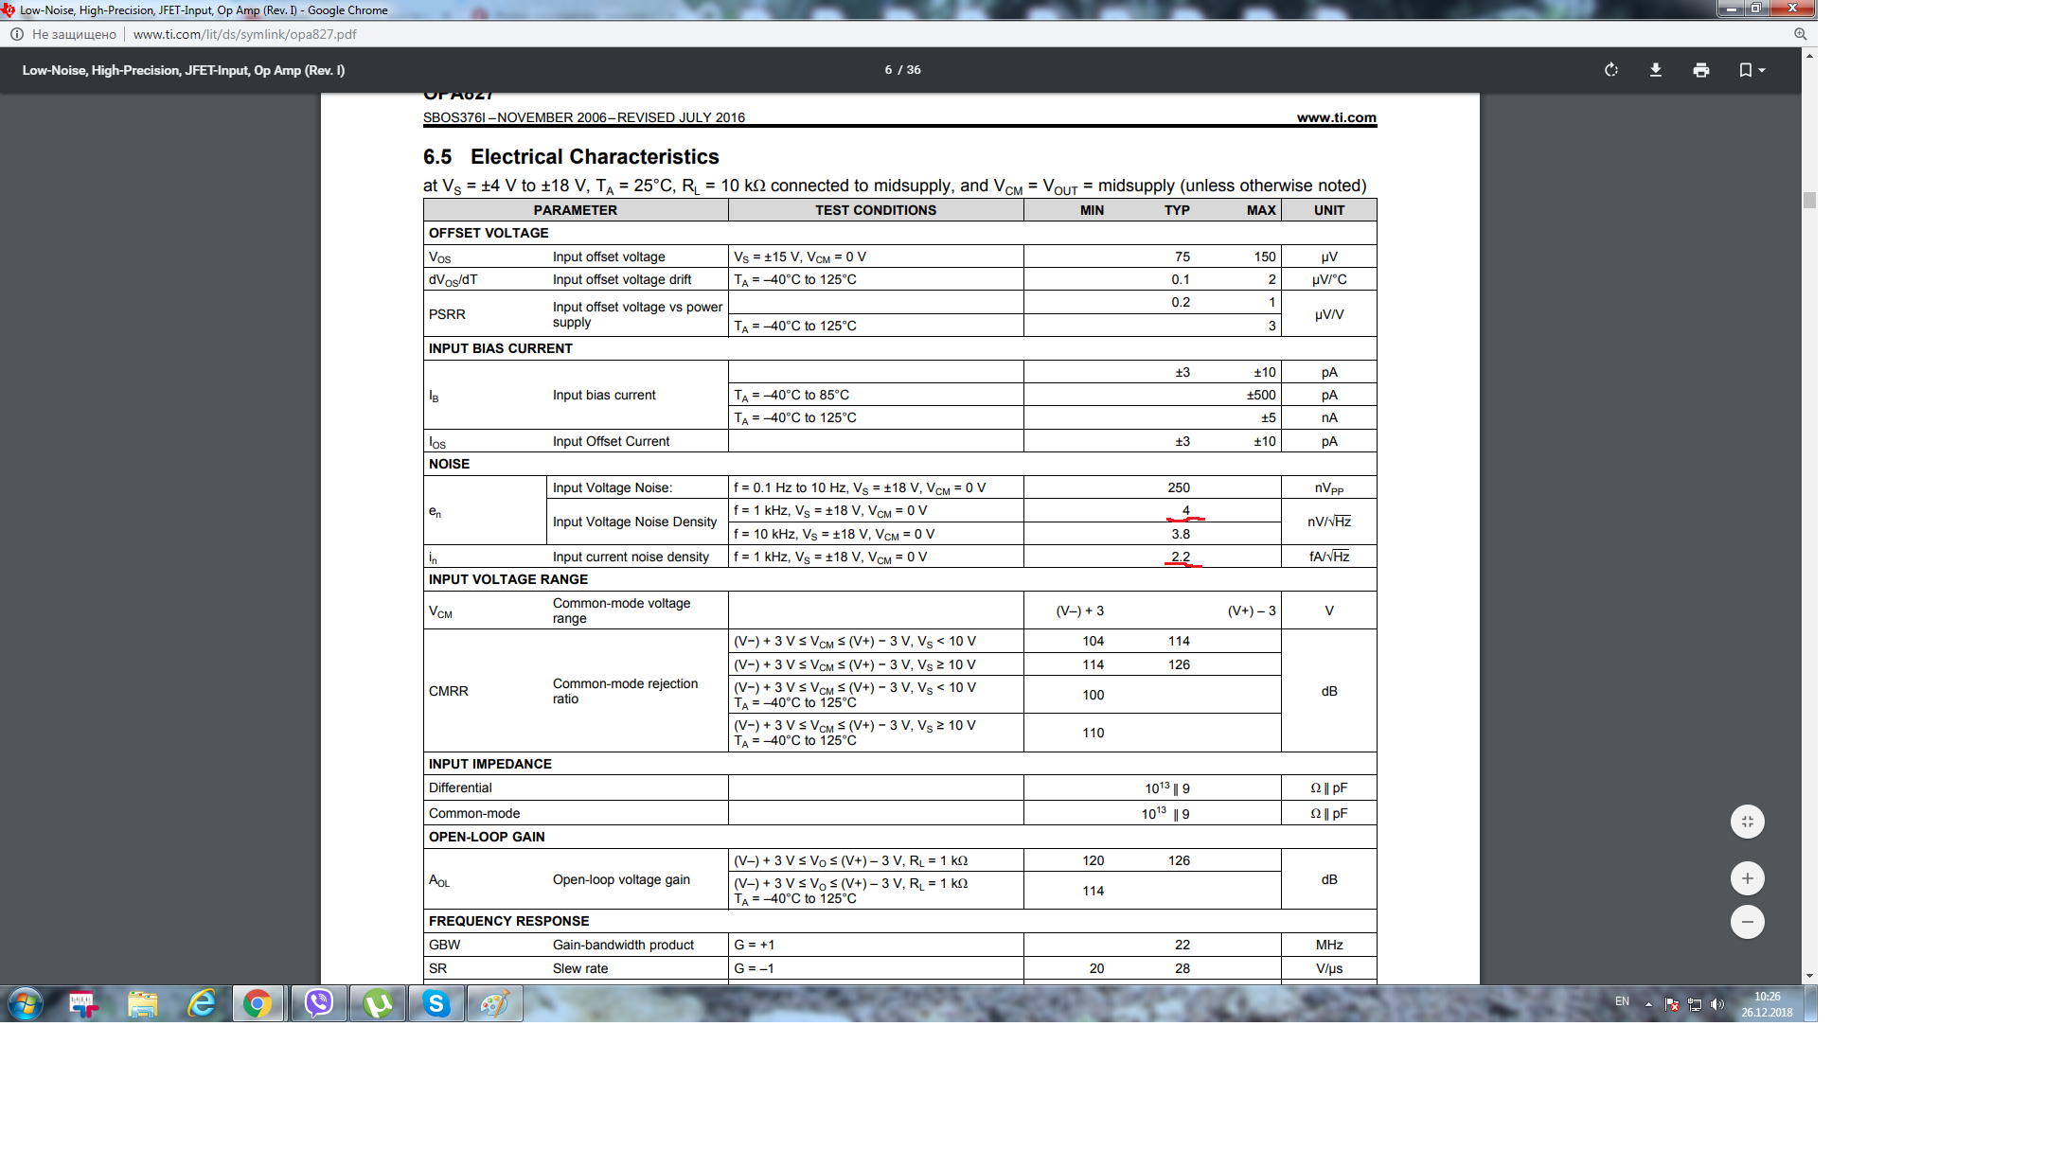Toggle the EN language indicator
Image resolution: width=2045 pixels, height=1150 pixels.
click(1622, 1001)
